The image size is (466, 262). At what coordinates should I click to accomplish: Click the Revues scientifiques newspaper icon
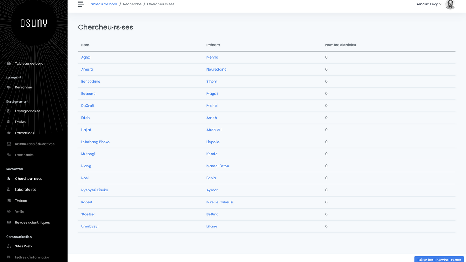[x=9, y=222]
